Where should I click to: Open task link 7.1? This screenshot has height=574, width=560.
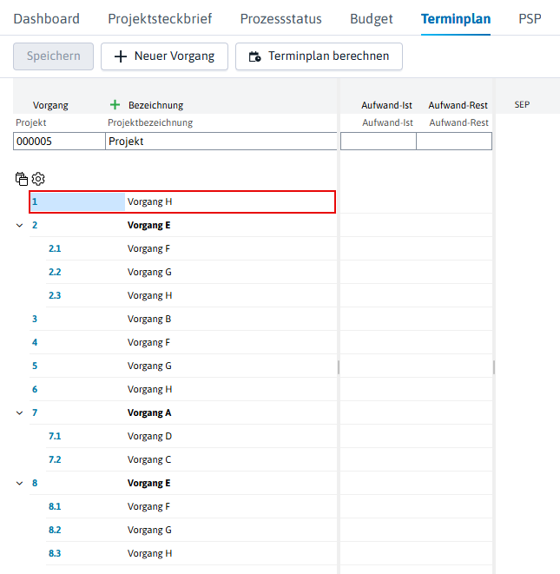click(55, 436)
